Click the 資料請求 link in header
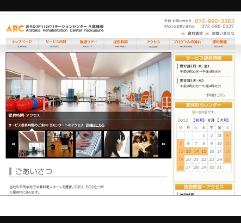The image size is (241, 223). [x=195, y=34]
